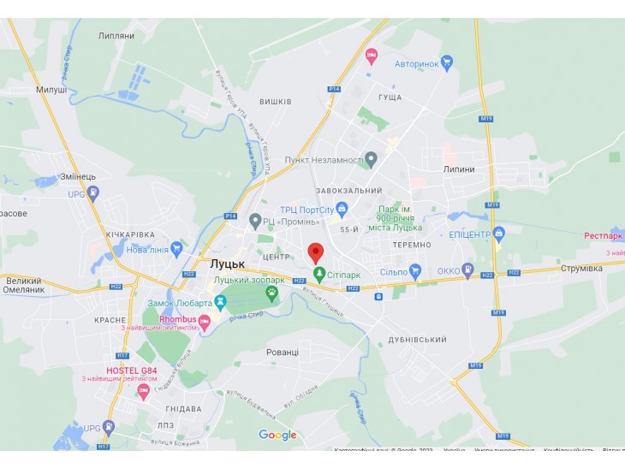Click the ЕПІЦЕНТР shopping bag icon
The image size is (625, 468).
[498, 234]
